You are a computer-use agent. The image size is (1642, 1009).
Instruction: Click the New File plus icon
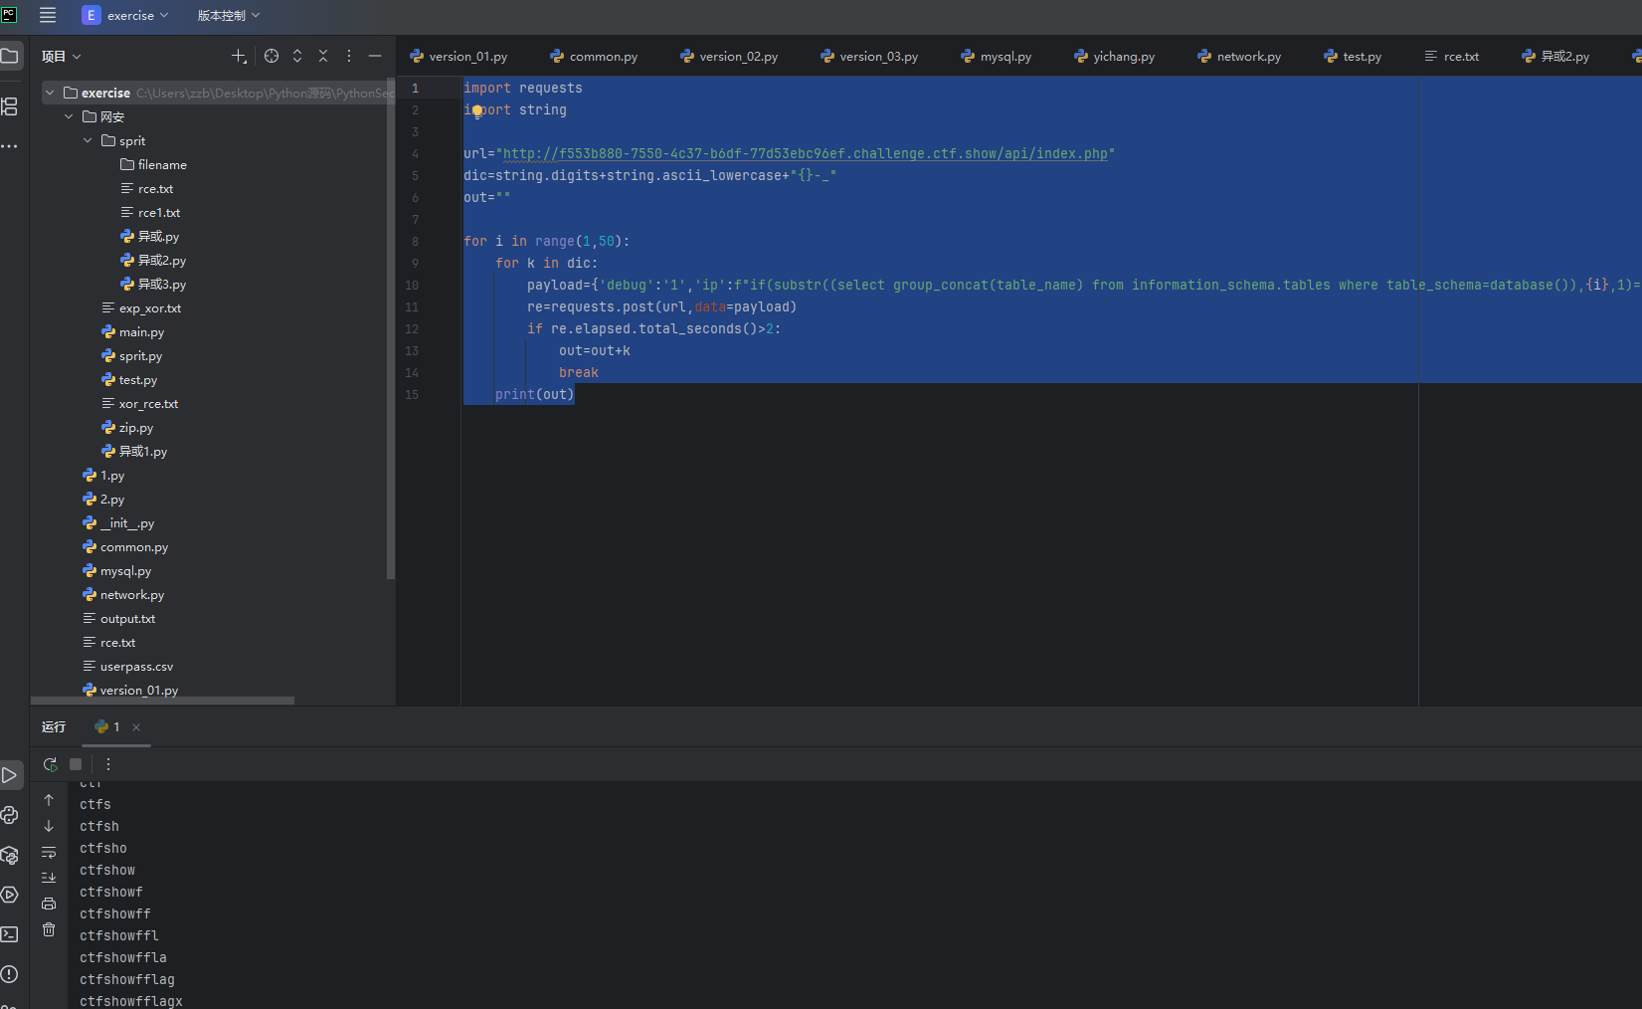coord(239,57)
